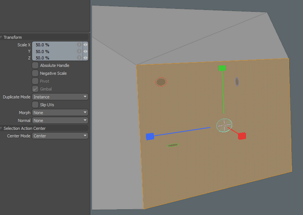Click the Scale Z keyframe circle icon
The height and width of the screenshot is (215, 303).
(x=79, y=58)
